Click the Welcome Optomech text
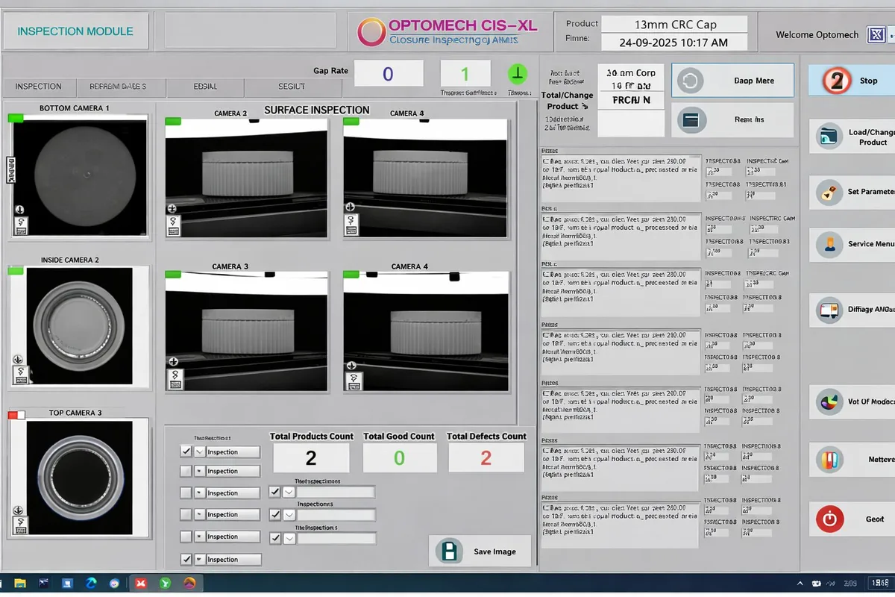Image resolution: width=895 pixels, height=597 pixels. [x=817, y=35]
